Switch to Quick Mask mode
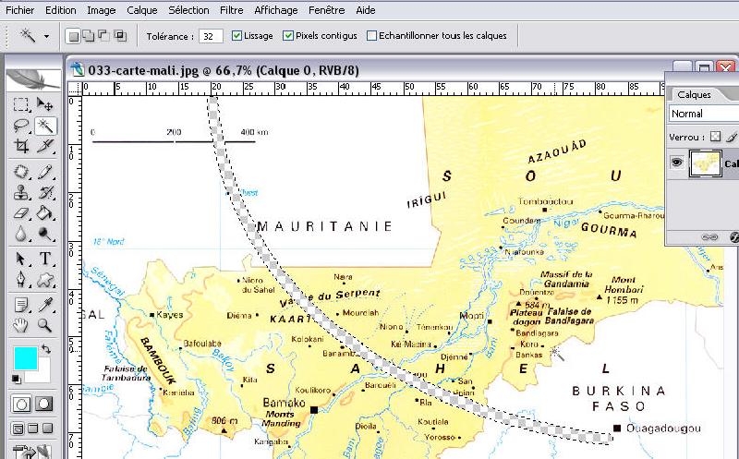Image resolution: width=739 pixels, height=459 pixels. click(x=44, y=405)
